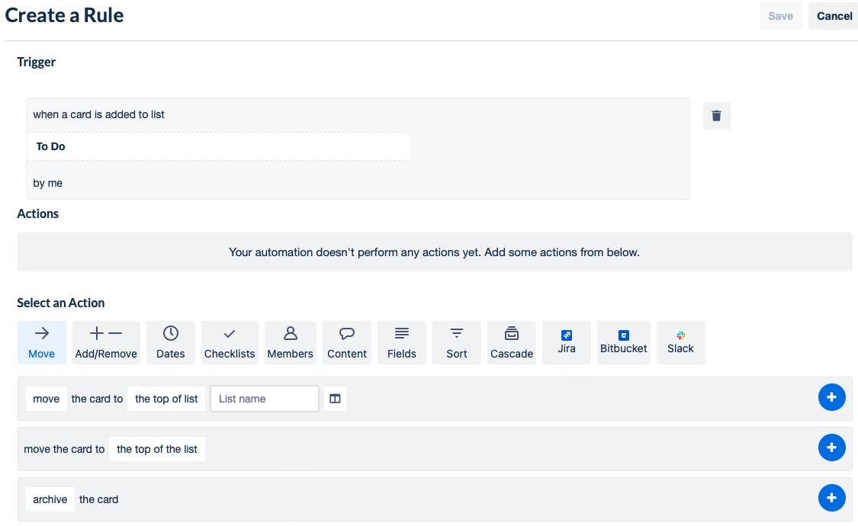This screenshot has width=858, height=526.
Task: Cancel creating the rule
Action: pyautogui.click(x=834, y=16)
